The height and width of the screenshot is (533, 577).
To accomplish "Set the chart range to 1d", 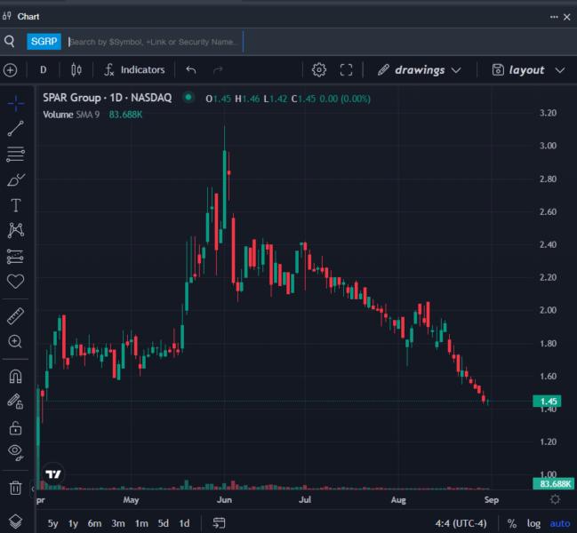I will [184, 523].
